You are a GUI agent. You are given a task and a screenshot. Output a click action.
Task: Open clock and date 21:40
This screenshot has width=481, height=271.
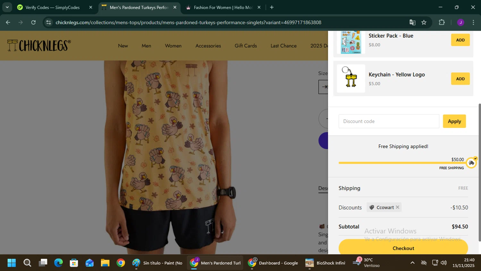(x=464, y=263)
